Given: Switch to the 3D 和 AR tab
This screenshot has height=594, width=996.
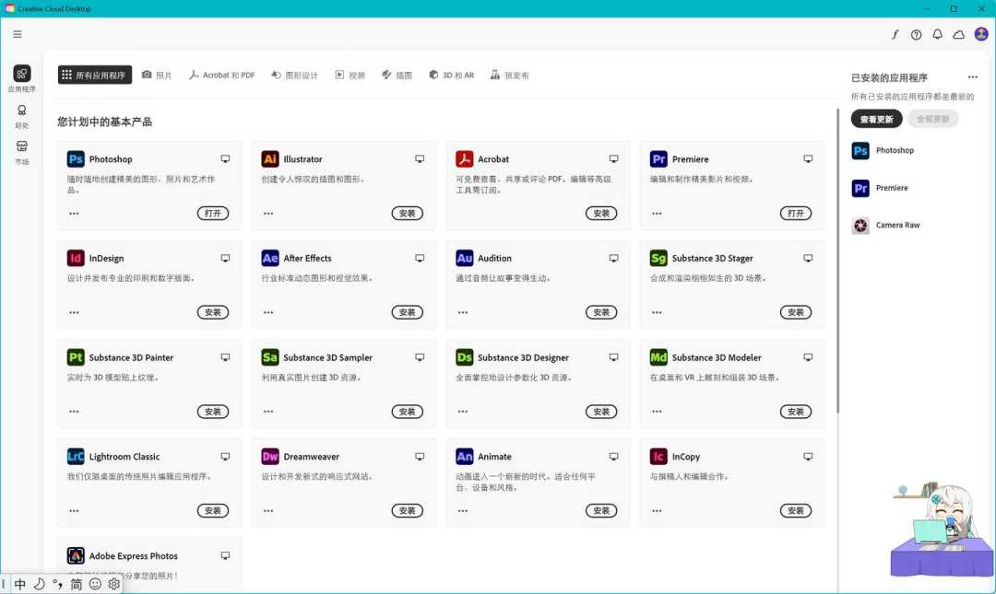Looking at the screenshot, I should click(x=452, y=75).
